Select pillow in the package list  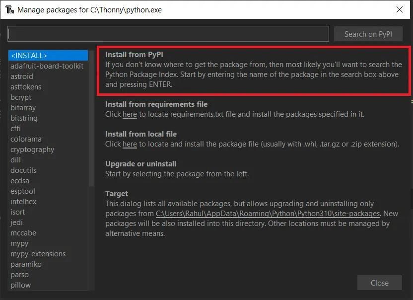pyautogui.click(x=20, y=285)
